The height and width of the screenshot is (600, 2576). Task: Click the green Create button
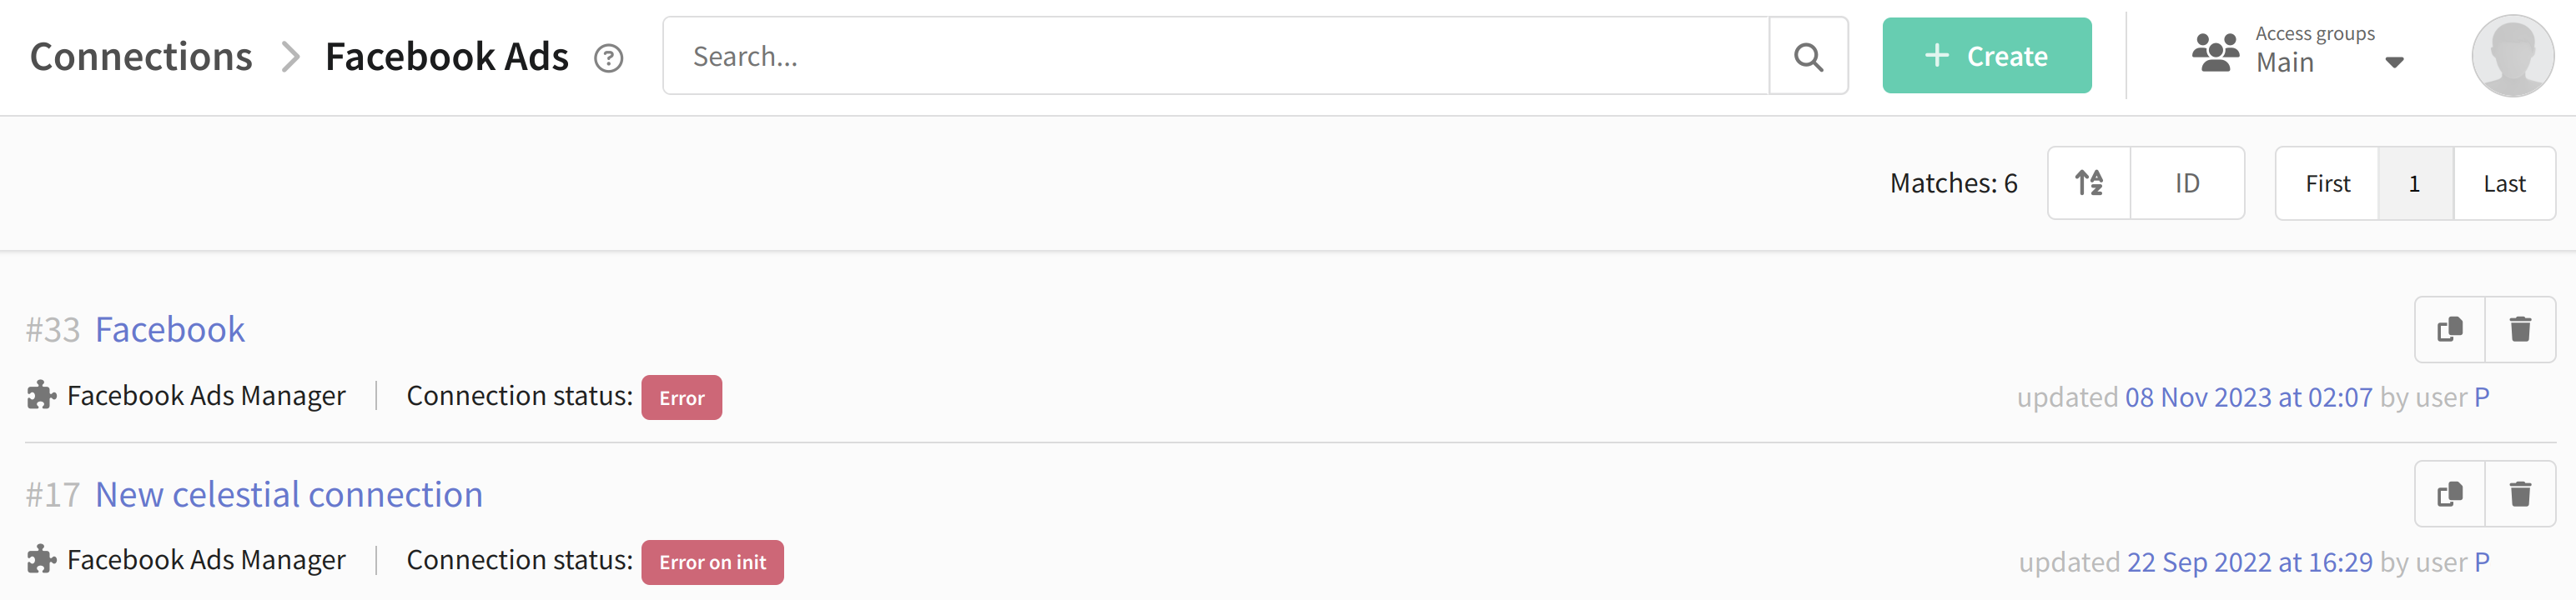(x=1986, y=56)
